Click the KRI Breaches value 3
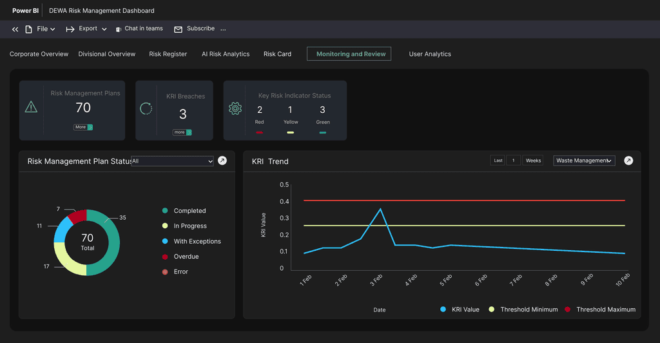 tap(182, 114)
